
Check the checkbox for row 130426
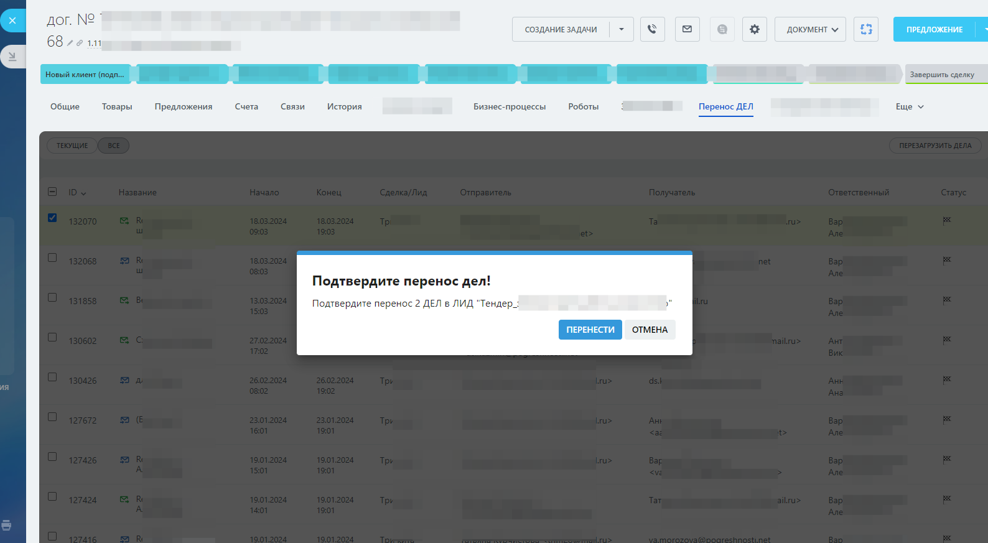pyautogui.click(x=52, y=377)
